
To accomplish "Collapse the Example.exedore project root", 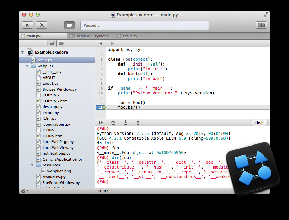I will [23, 52].
